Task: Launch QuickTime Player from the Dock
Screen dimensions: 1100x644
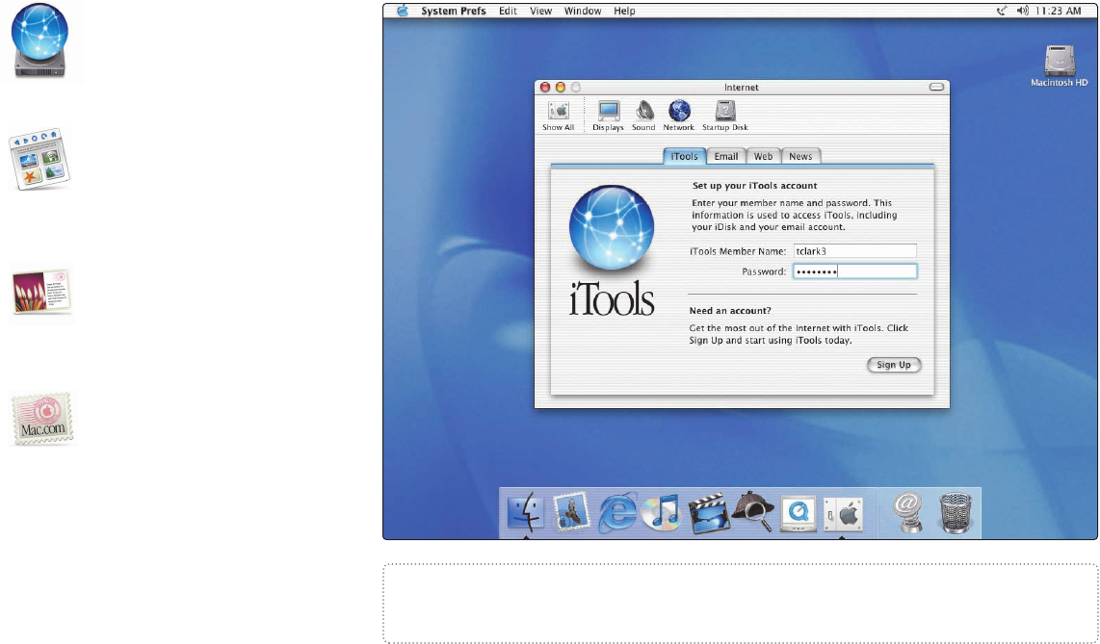Action: tap(799, 513)
